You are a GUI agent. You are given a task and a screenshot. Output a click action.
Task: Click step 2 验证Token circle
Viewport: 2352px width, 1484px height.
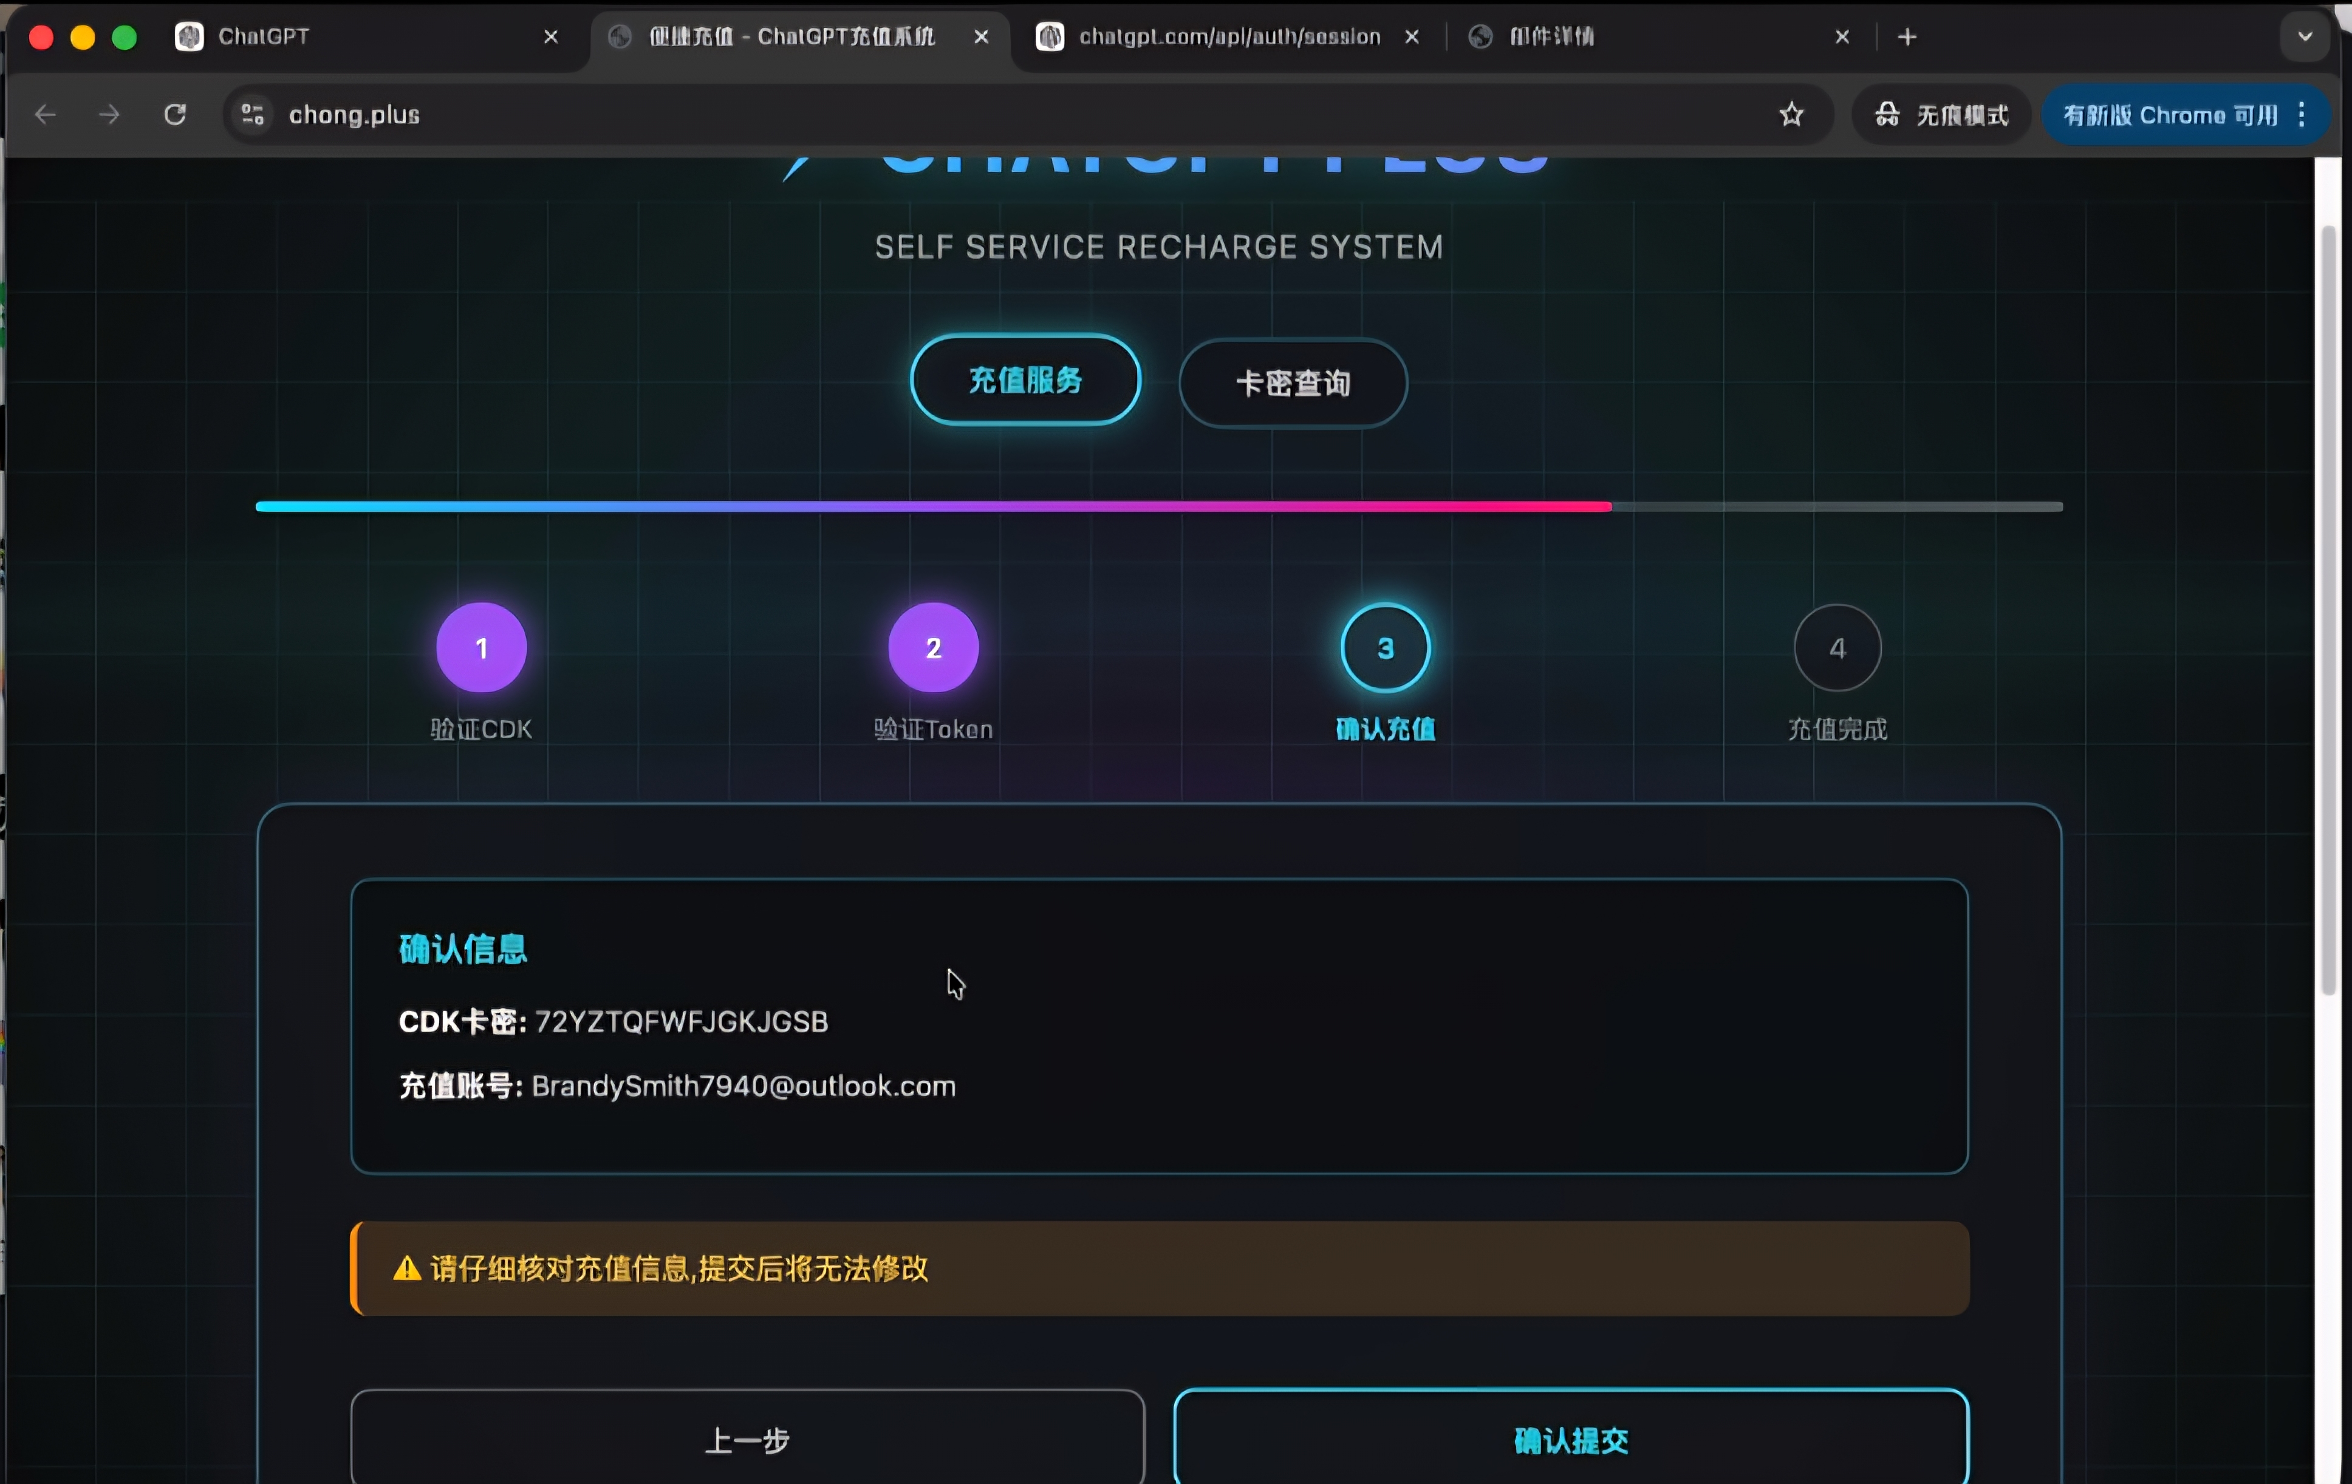coord(933,647)
